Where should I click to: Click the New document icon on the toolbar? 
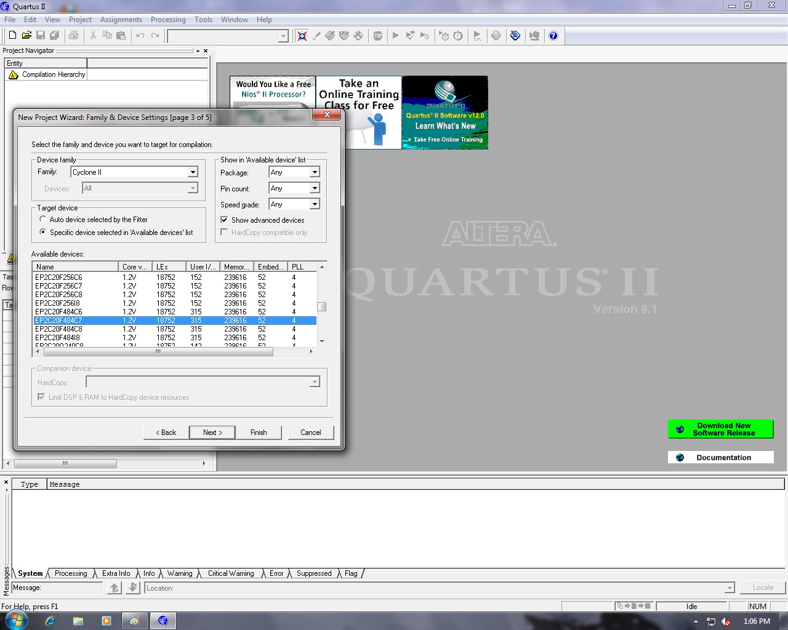tap(12, 35)
